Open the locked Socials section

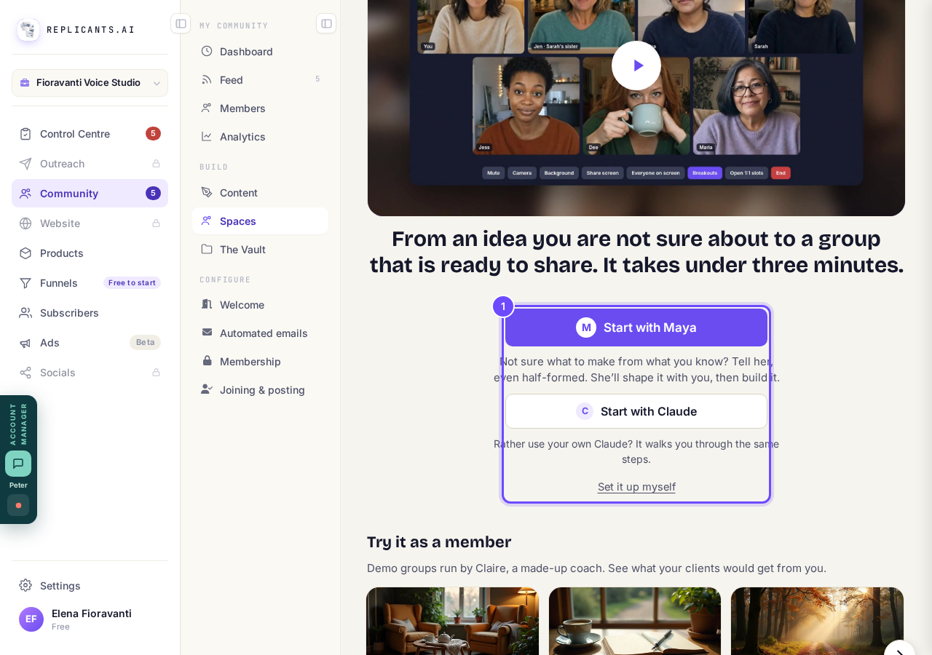click(90, 373)
